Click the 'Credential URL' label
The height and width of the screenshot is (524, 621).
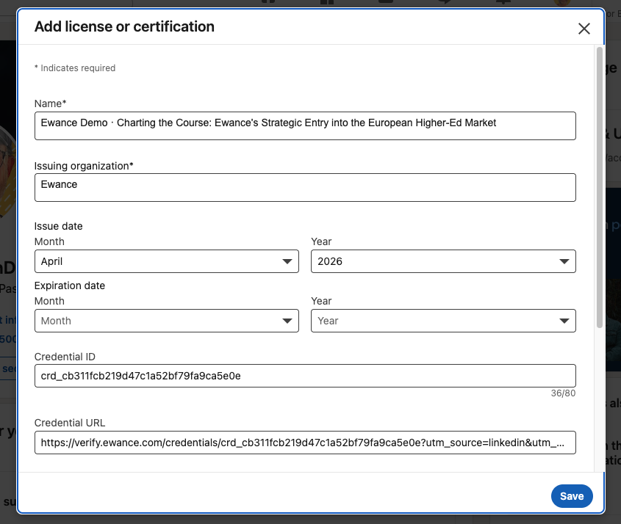(x=70, y=423)
